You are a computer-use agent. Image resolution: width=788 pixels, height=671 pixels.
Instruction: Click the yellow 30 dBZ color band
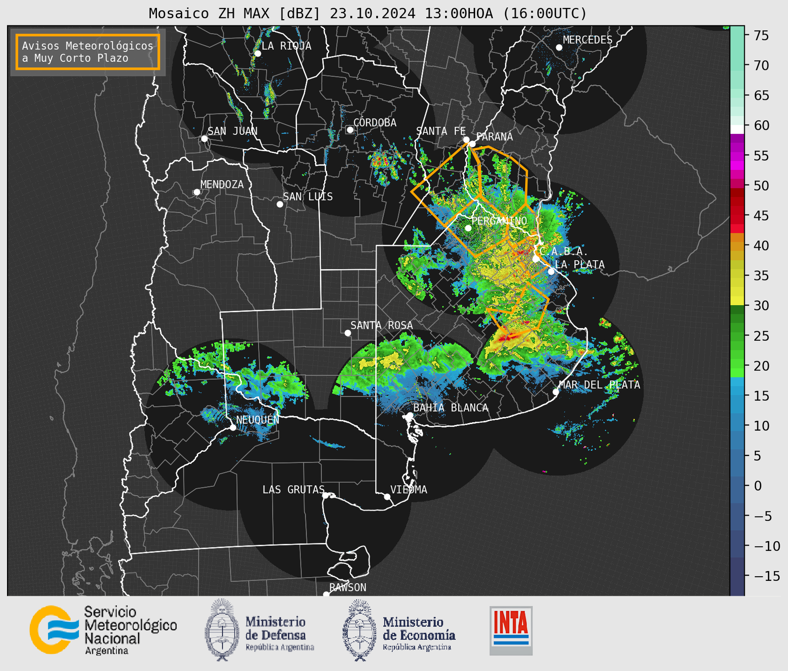click(737, 301)
